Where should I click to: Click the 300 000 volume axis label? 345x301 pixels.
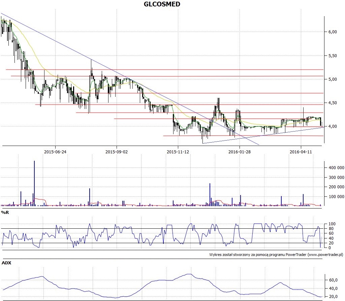click(x=337, y=177)
